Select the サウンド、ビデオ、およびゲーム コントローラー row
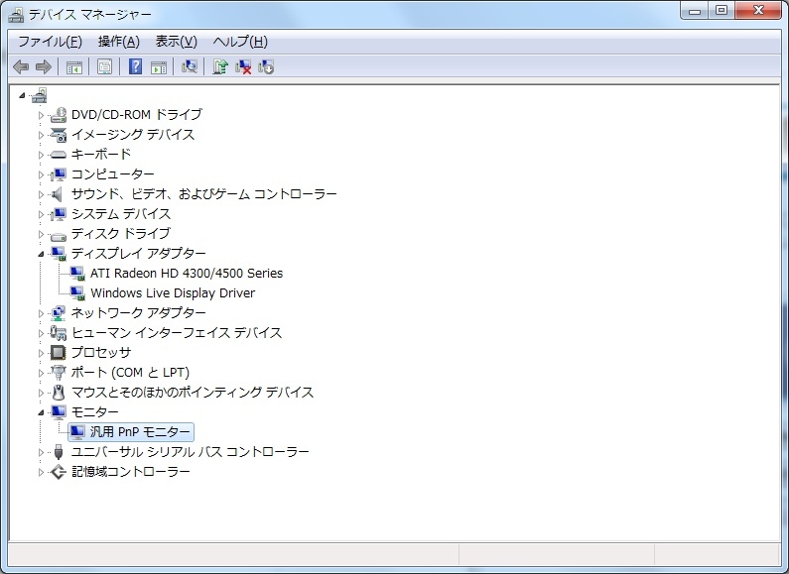This screenshot has width=789, height=574. (203, 194)
